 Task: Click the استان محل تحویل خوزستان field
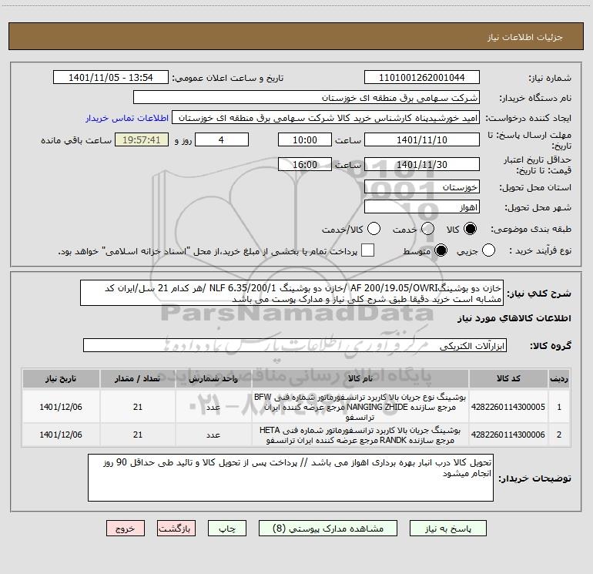[421, 187]
